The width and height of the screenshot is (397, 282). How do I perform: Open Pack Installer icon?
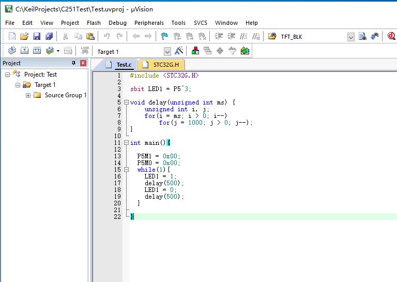245,51
